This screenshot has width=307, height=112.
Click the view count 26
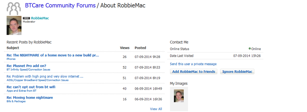[x=124, y=57]
